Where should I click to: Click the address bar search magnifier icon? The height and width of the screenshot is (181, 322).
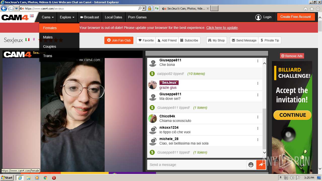[140, 8]
